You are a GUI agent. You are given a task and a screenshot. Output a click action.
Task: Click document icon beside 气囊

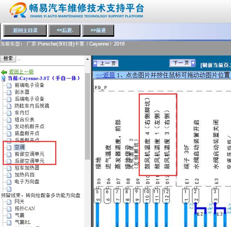[9, 216]
